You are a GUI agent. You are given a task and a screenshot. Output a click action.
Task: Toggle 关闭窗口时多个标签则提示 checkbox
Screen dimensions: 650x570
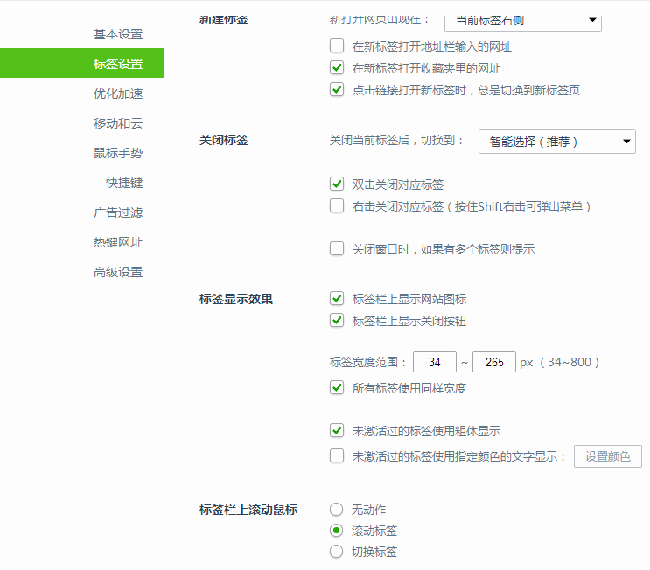click(x=337, y=249)
